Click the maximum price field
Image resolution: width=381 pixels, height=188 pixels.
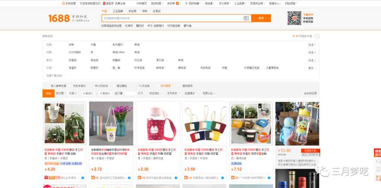click(x=105, y=93)
